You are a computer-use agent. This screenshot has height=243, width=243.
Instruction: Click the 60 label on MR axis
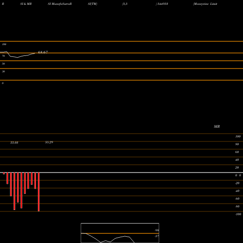pyautogui.click(x=237, y=152)
